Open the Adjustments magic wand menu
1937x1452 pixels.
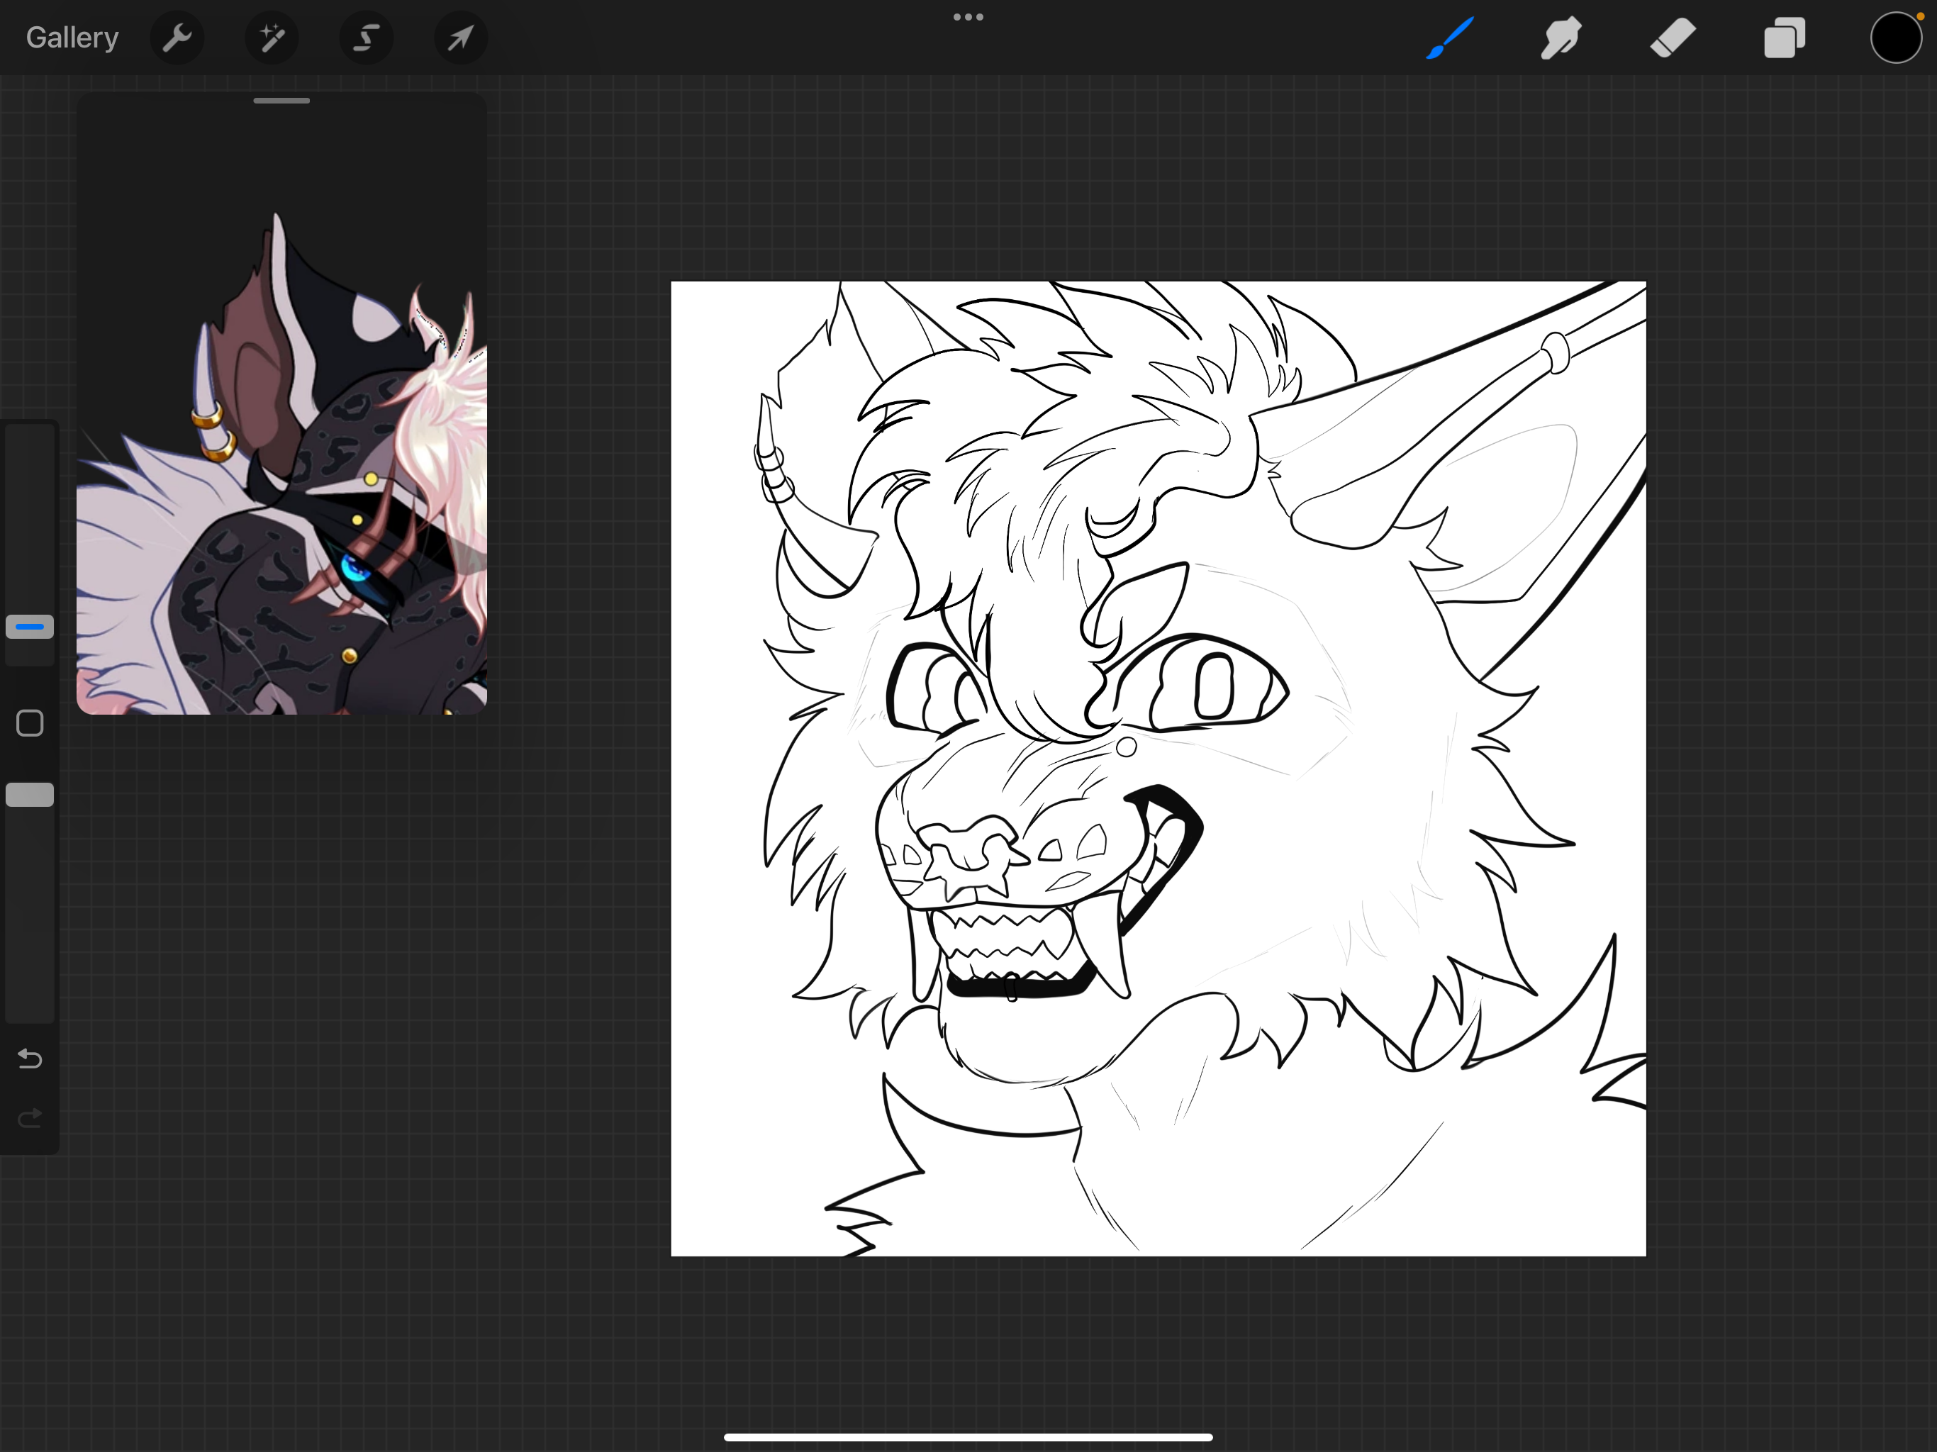(x=272, y=38)
